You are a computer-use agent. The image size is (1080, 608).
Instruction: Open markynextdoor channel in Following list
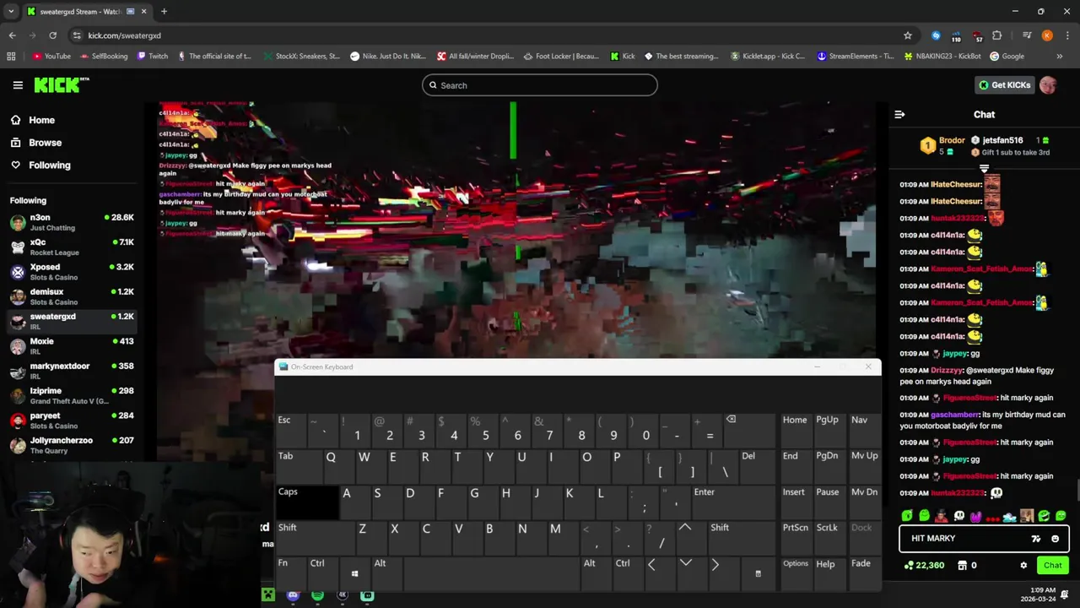(x=70, y=371)
